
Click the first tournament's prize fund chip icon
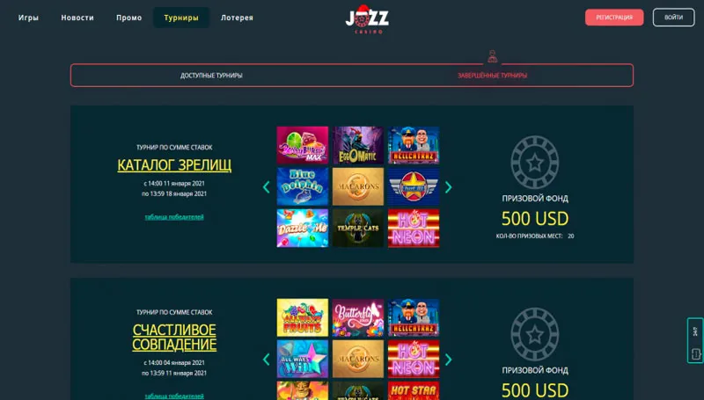click(x=535, y=163)
